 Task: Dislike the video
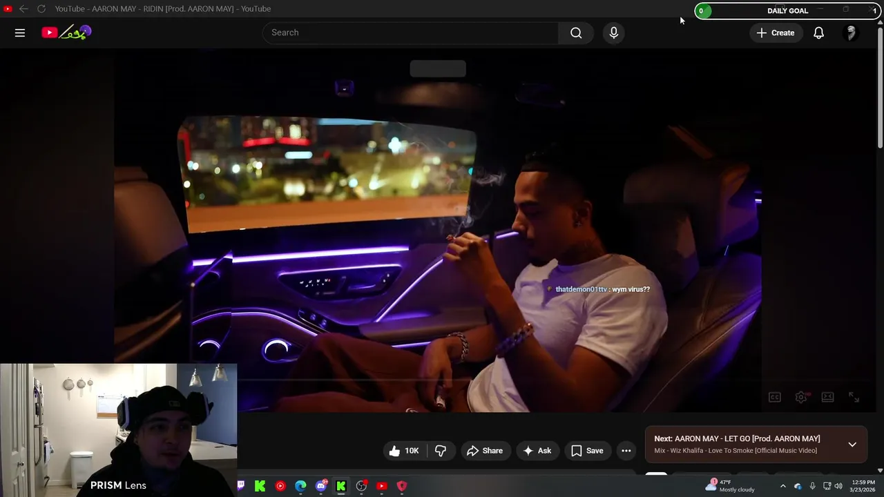pyautogui.click(x=441, y=451)
